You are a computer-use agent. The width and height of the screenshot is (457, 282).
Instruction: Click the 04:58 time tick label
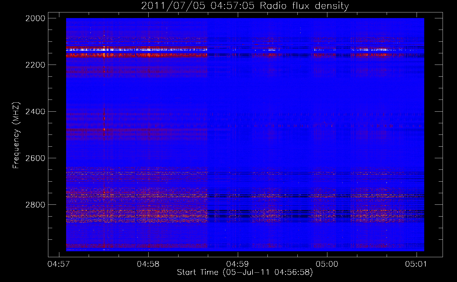point(148,264)
